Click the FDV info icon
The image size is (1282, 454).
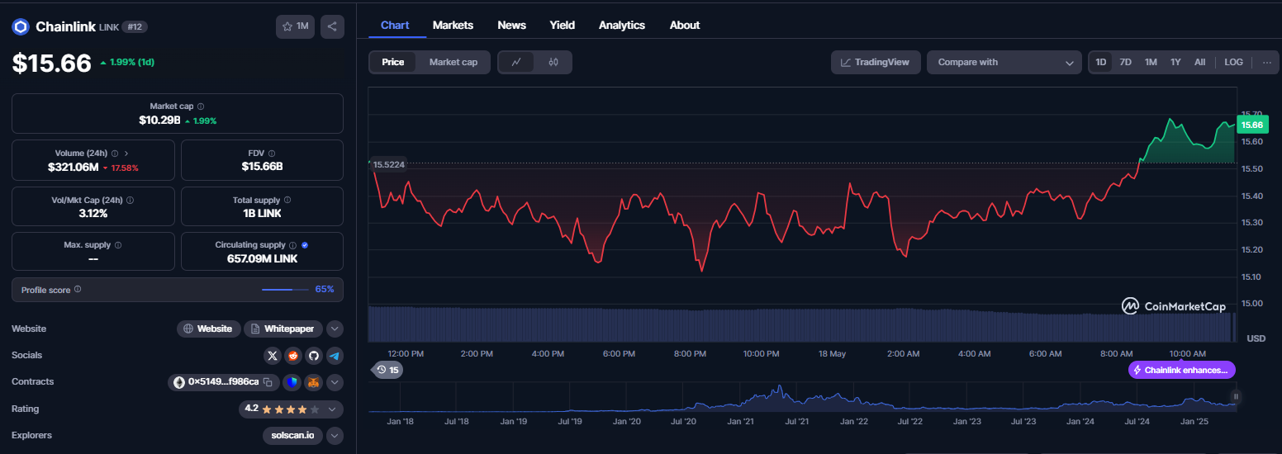point(272,154)
